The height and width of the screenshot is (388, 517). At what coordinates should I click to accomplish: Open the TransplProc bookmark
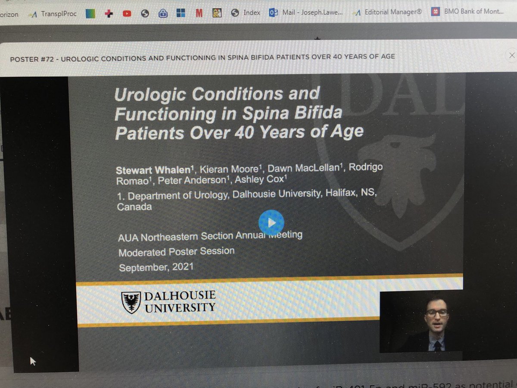[53, 13]
